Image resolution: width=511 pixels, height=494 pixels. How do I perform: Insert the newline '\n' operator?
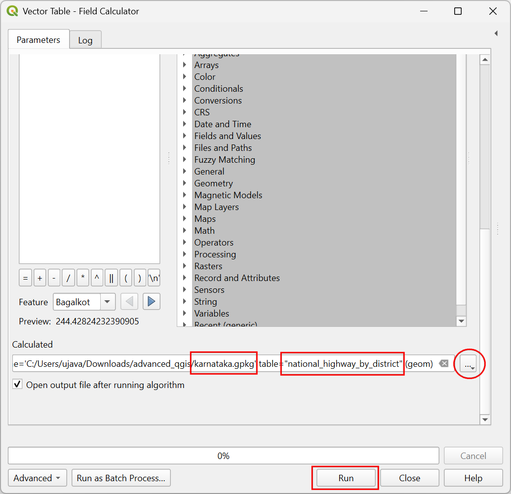click(154, 278)
